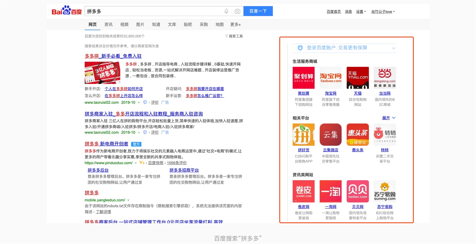Open the 1566条评价 reviews link

[x=177, y=163]
